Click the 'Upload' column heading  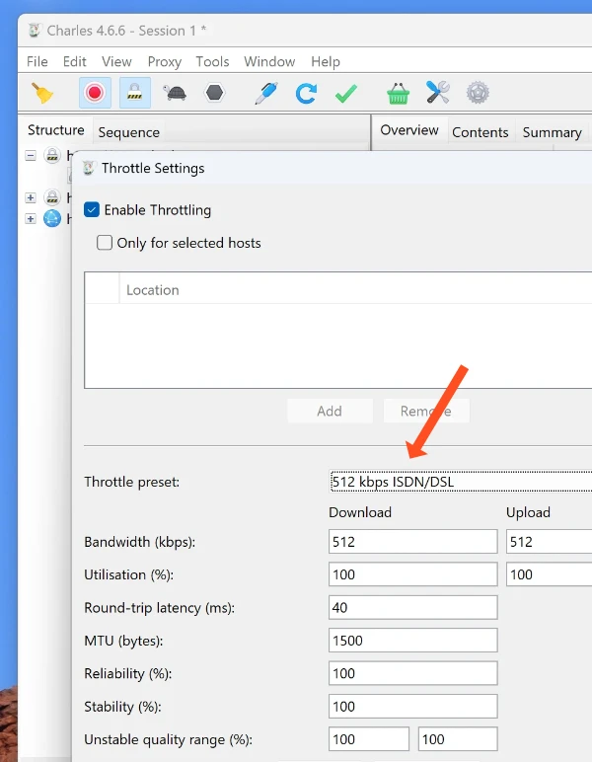click(528, 513)
